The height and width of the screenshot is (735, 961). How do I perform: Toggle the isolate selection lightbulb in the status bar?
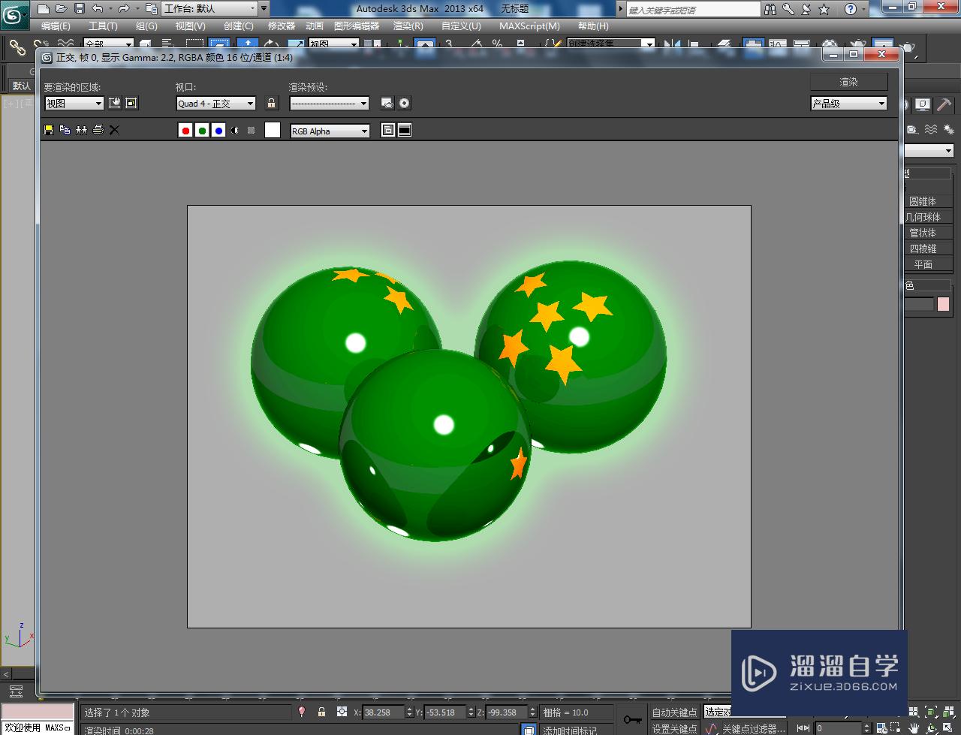pyautogui.click(x=302, y=712)
